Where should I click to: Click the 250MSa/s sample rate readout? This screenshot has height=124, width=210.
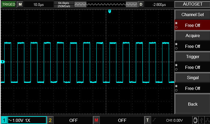(64, 6)
